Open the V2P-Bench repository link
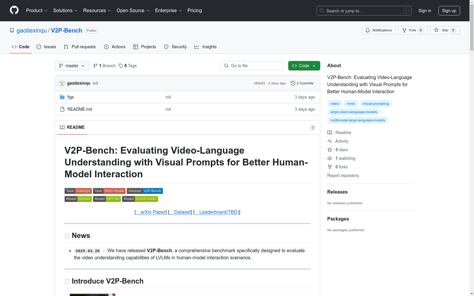 (66, 30)
